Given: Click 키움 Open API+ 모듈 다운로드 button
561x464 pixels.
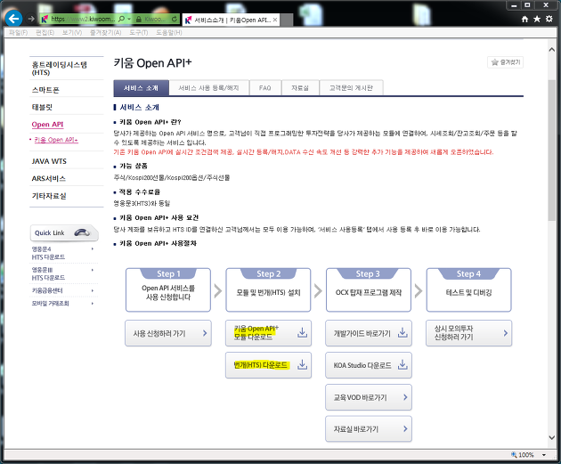Looking at the screenshot, I should 268,333.
